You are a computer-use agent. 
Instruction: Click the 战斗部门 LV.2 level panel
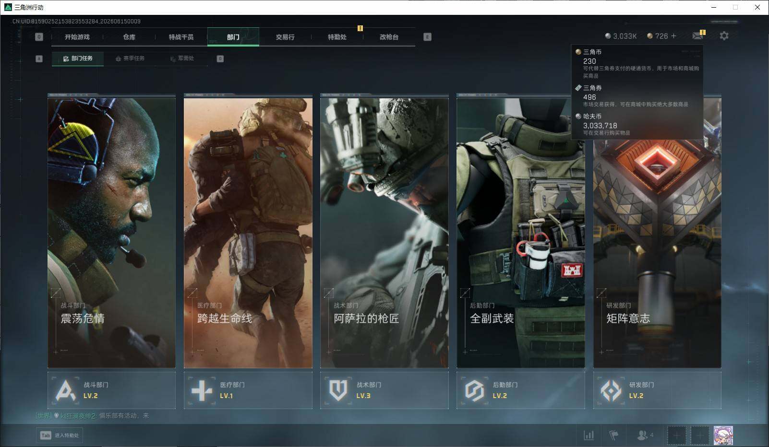coord(111,390)
